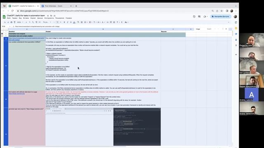Screen dimensions: 264x148
Task: Open the Инструменты menu
Action: [49, 18]
